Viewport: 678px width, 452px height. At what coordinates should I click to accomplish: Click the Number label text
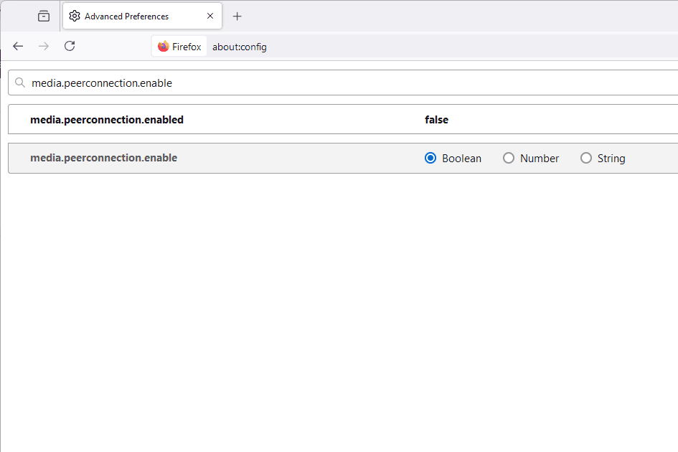[x=540, y=159]
